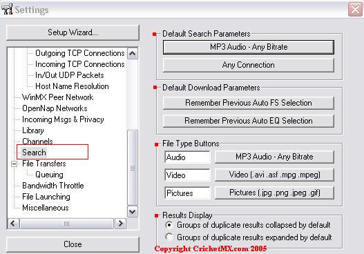Edit the Video button name field

pos(187,175)
